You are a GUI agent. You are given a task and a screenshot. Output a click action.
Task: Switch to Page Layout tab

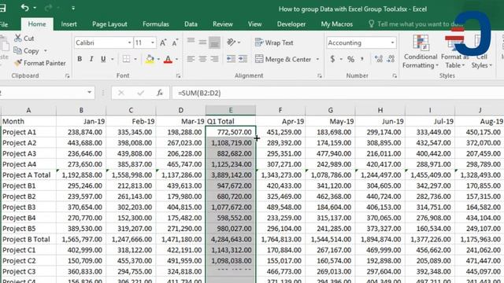109,24
